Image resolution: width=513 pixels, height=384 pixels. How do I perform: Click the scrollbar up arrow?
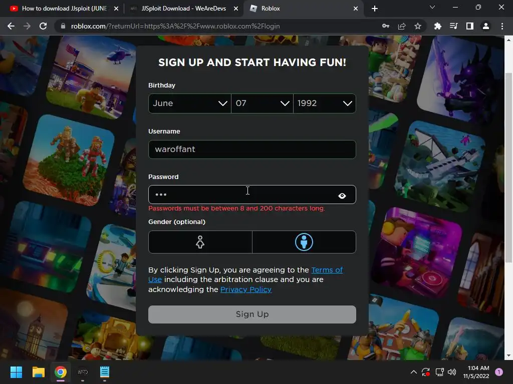click(508, 40)
